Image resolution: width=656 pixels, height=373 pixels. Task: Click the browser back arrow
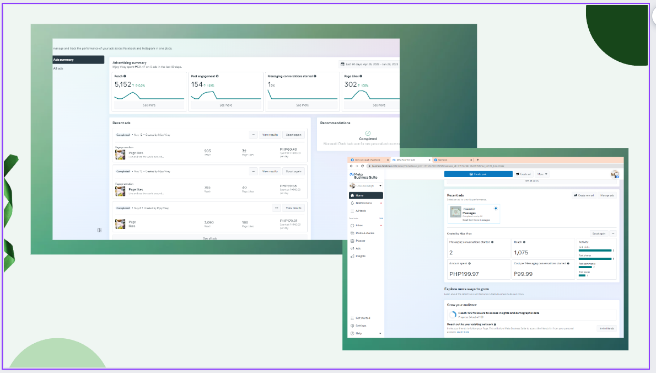pyautogui.click(x=352, y=166)
